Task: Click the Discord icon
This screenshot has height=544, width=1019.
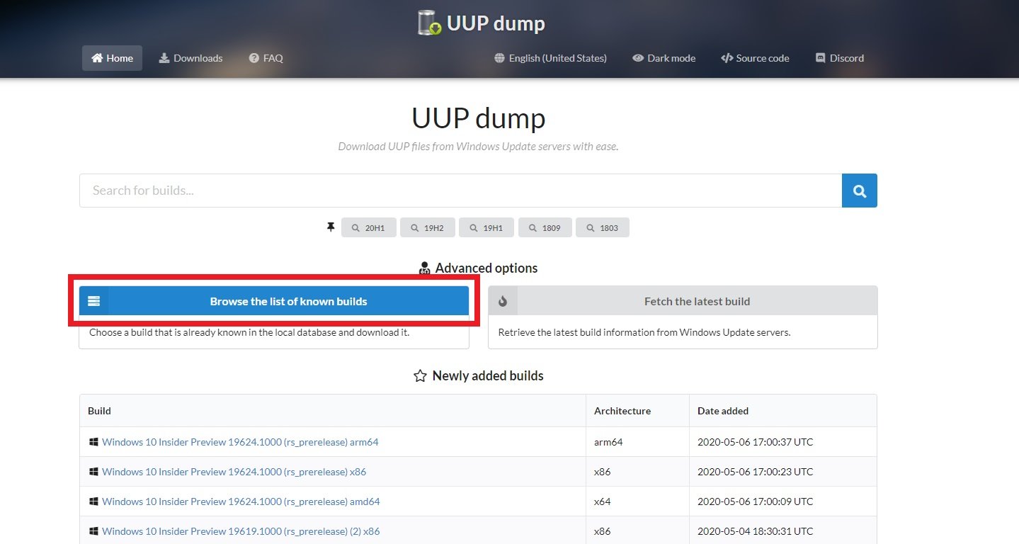Action: (x=821, y=58)
